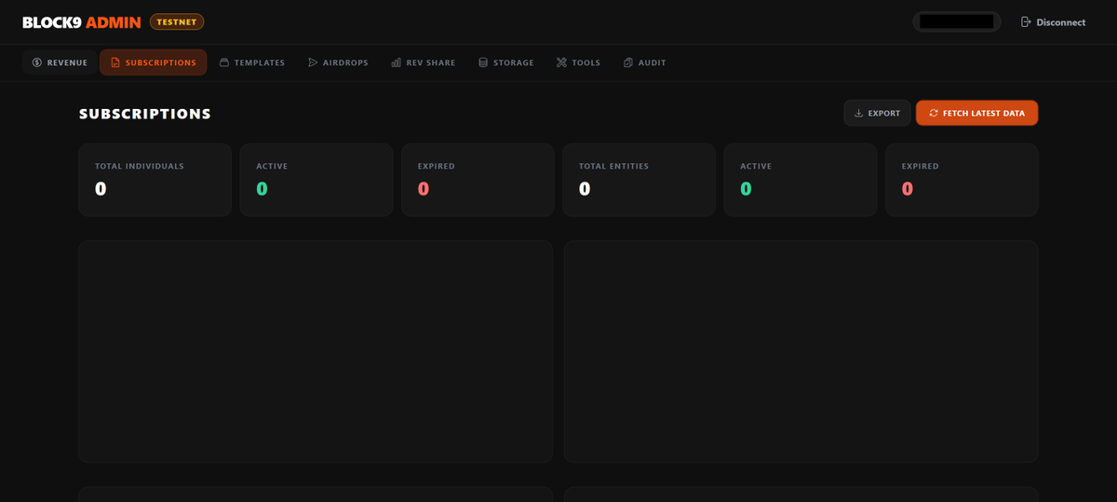Viewport: 1117px width, 502px height.
Task: Click the TESTNET badge
Action: [x=177, y=21]
